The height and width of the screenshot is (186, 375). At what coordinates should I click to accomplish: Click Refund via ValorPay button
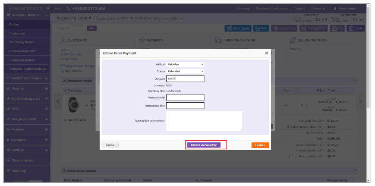pyautogui.click(x=204, y=145)
